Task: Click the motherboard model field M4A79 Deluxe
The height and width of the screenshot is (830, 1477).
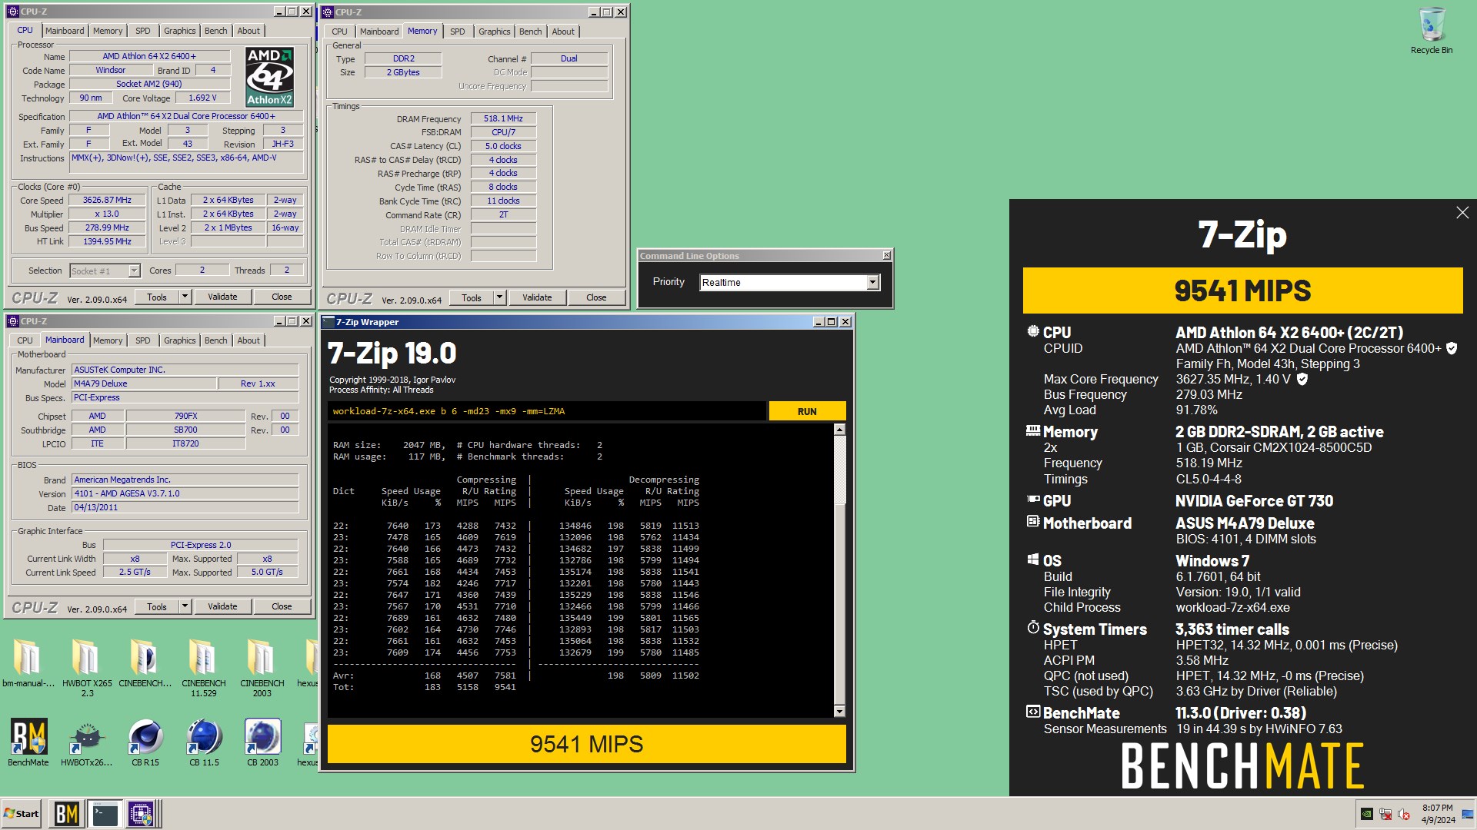Action: point(144,383)
